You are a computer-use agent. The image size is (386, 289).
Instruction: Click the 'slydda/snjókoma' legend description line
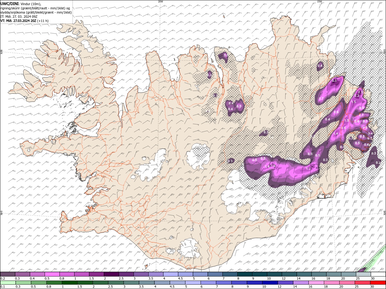click(36, 12)
